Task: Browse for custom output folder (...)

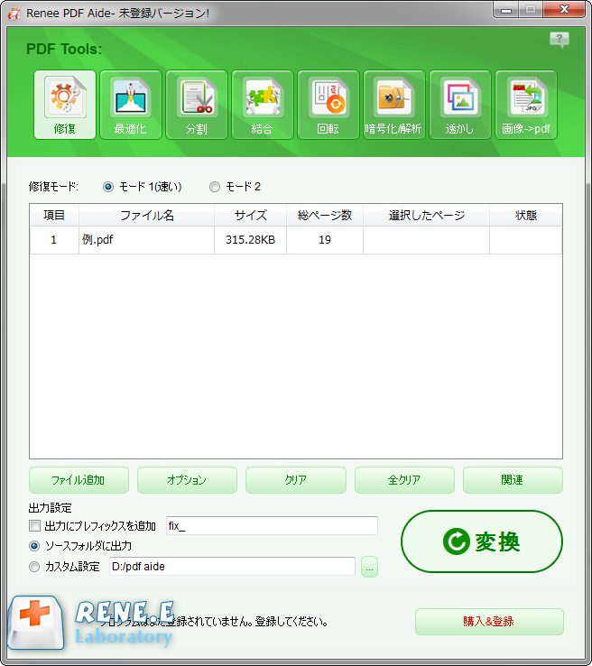Action: (369, 567)
